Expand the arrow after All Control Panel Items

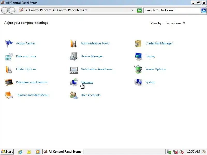86,10
